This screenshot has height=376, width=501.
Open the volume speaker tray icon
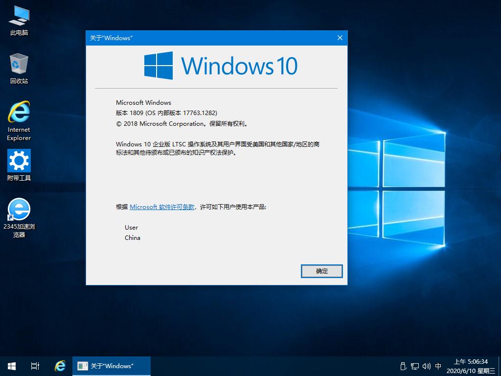(426, 366)
